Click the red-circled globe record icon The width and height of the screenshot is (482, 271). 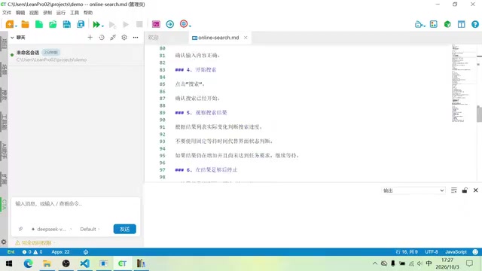click(x=184, y=23)
